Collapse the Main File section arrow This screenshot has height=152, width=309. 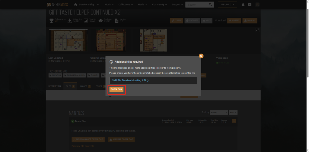(234, 121)
